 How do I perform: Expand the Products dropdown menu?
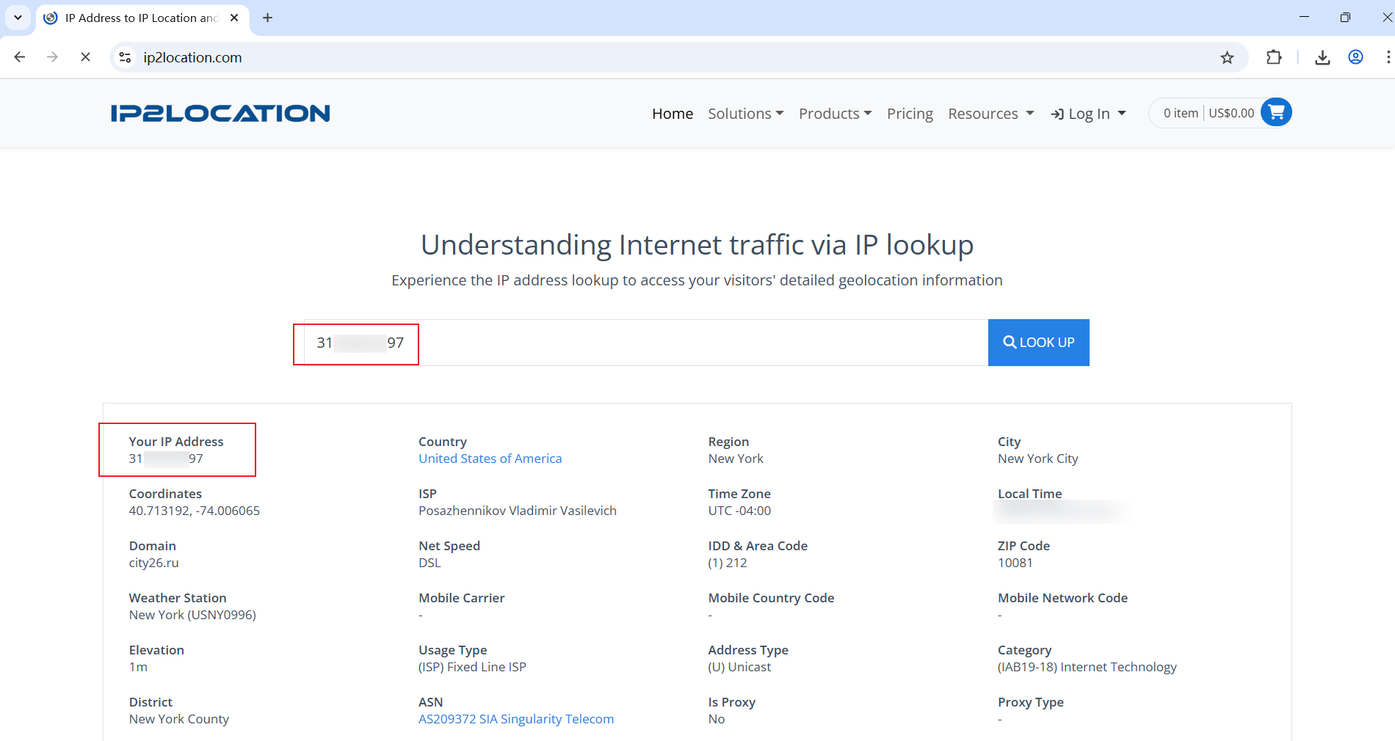coord(835,114)
